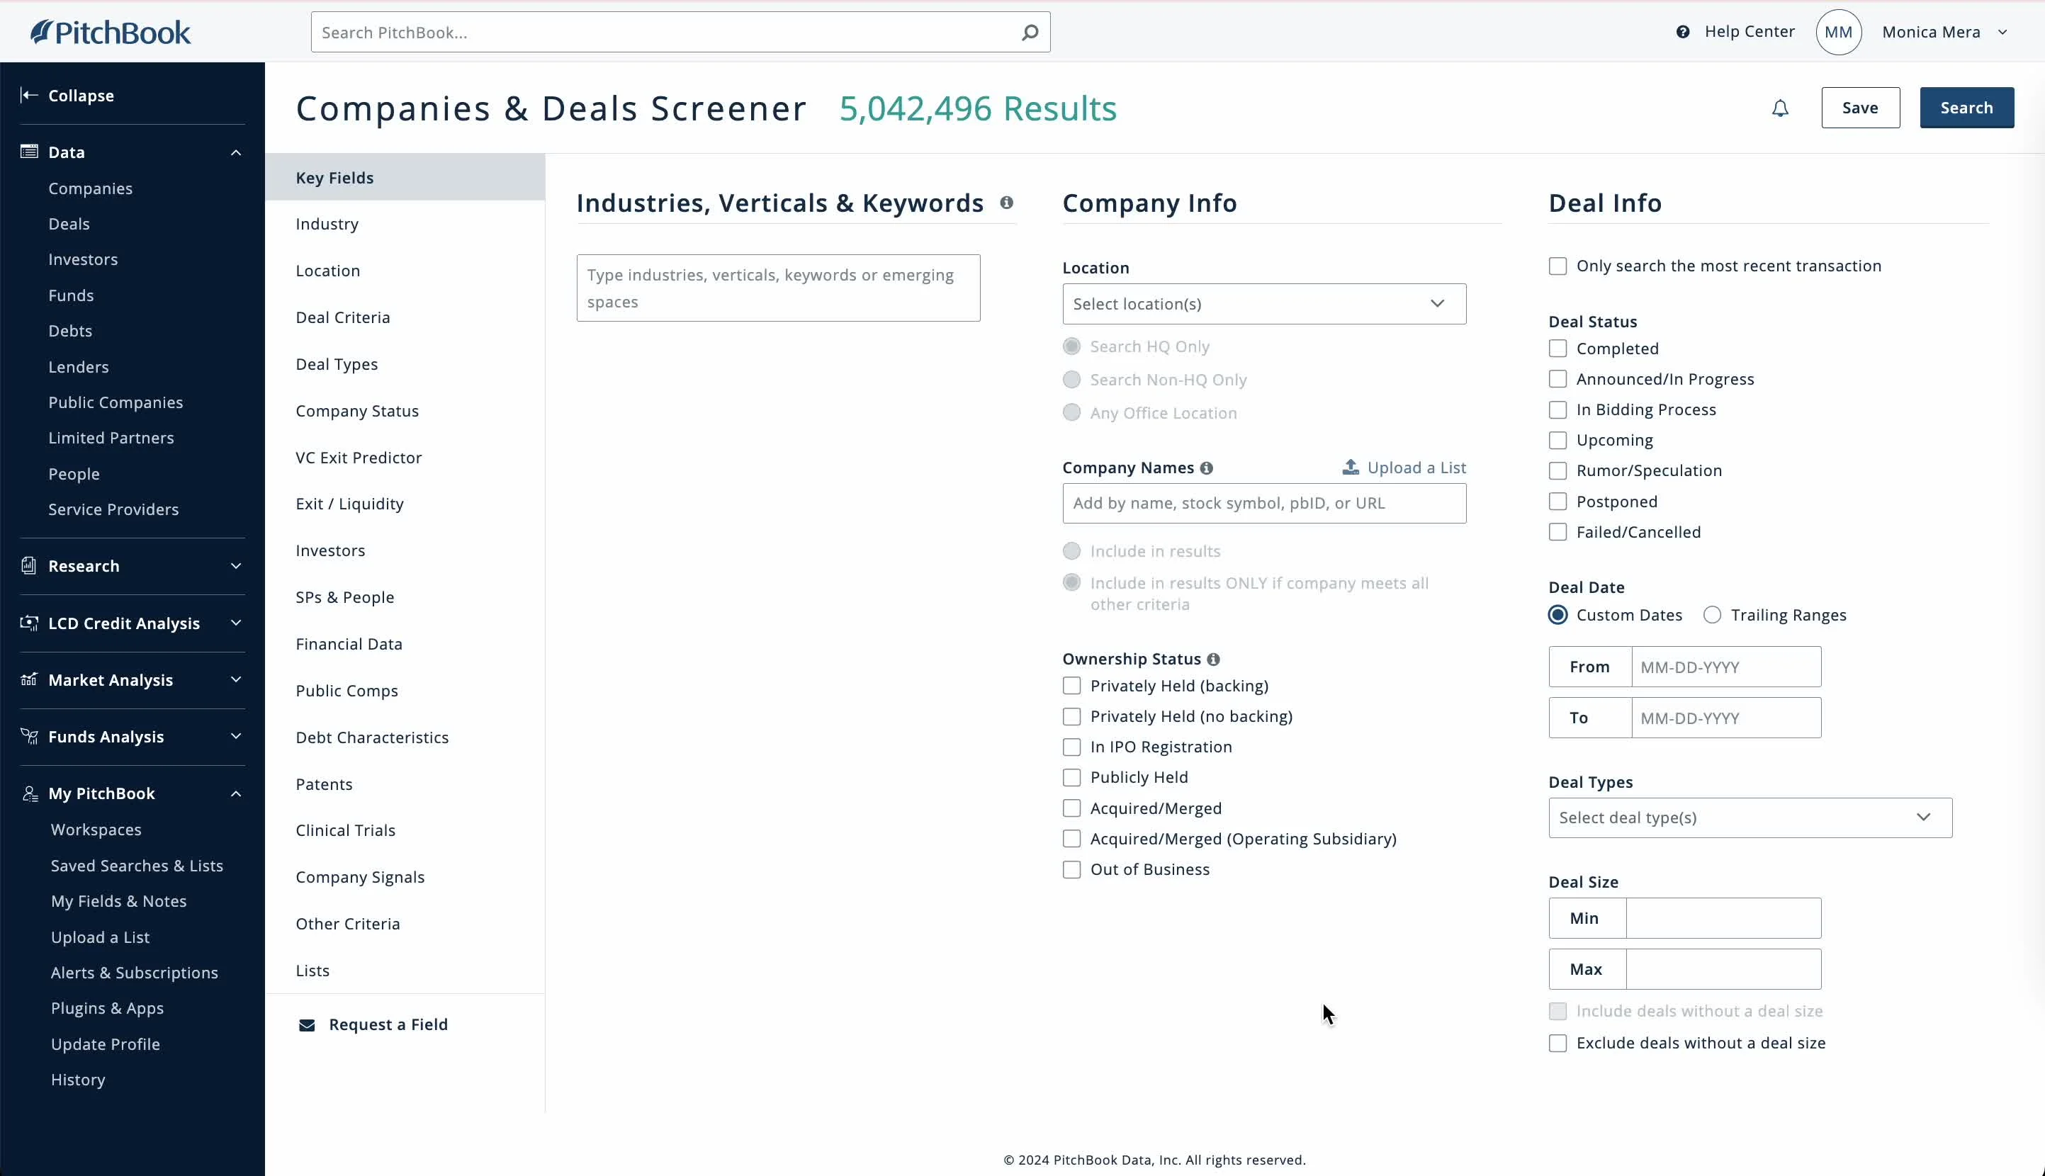2045x1176 pixels.
Task: Click info icon beside Industries, Verticals & Keywords
Action: click(x=1006, y=203)
